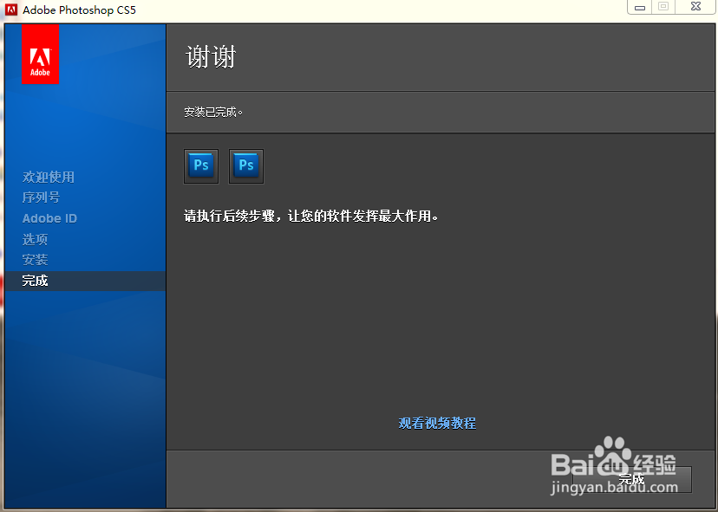Click the 完成 button to finish
The width and height of the screenshot is (718, 512).
click(632, 480)
